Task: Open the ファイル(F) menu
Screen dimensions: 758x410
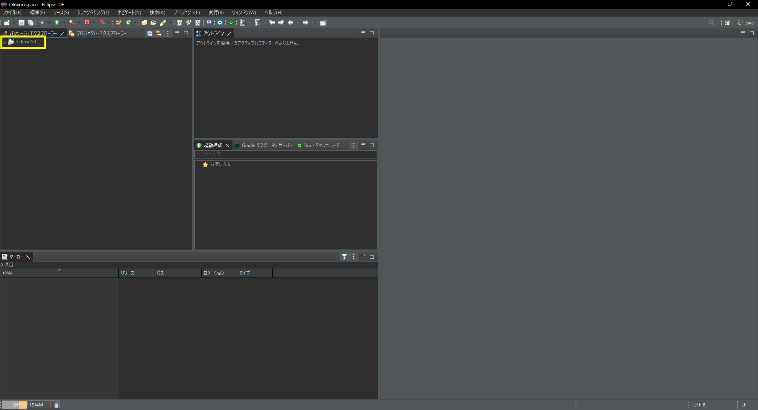Action: coord(12,13)
